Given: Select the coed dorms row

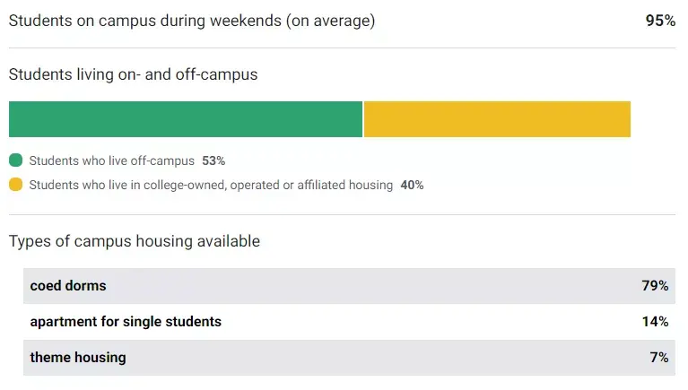Looking at the screenshot, I should click(349, 286).
